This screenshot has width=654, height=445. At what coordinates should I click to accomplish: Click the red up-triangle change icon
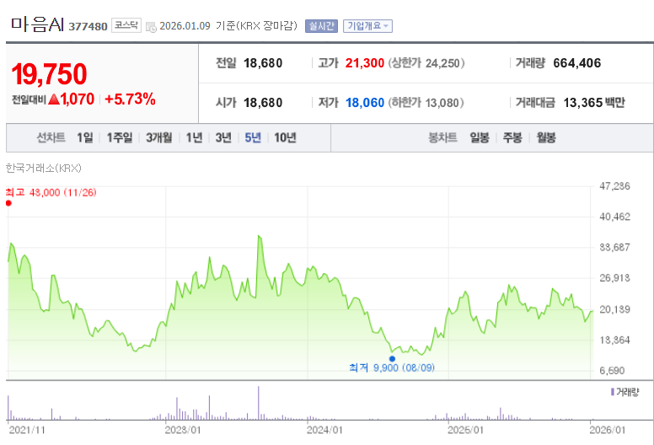(x=54, y=99)
